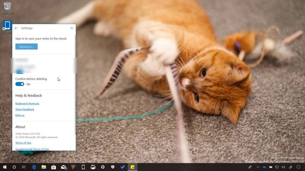Open Task View from the taskbar
This screenshot has width=305, height=171.
click(24, 167)
